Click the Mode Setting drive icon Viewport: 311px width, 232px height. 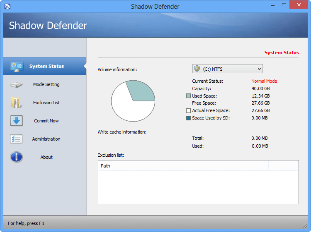[17, 85]
